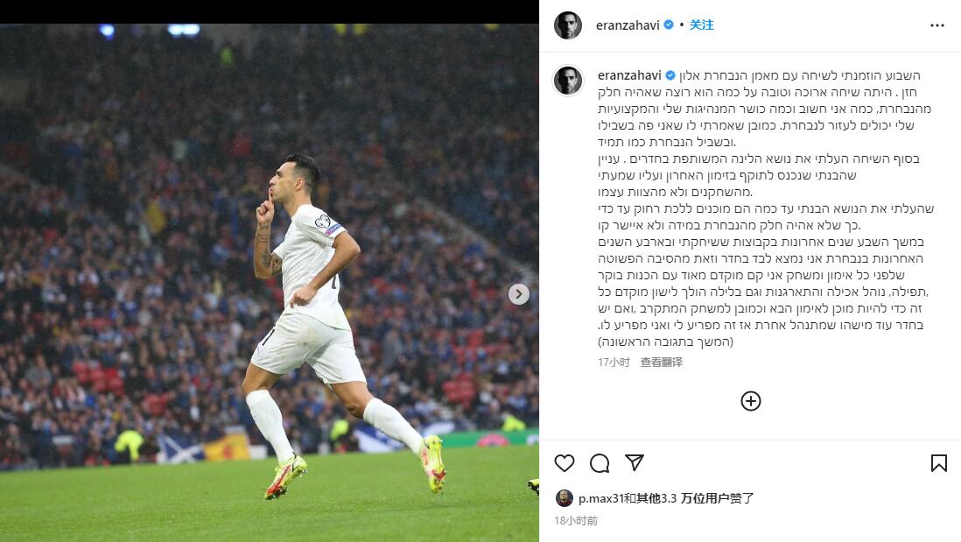961x542 pixels.
Task: Go to next photo with the arrow
Action: click(x=518, y=294)
